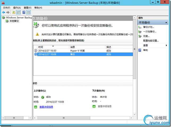
Task: Click the wbadmin title bar app icon
Action: [x=3, y=3]
